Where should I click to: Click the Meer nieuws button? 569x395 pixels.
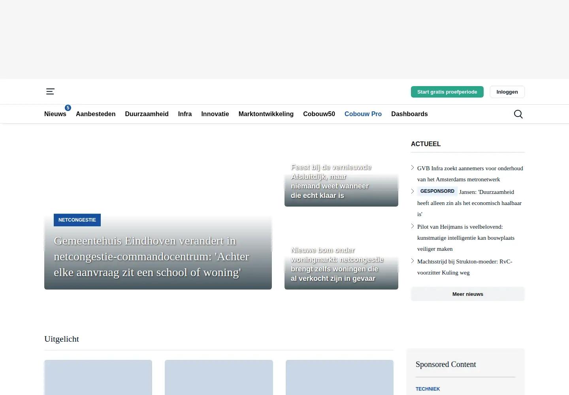pos(468,294)
